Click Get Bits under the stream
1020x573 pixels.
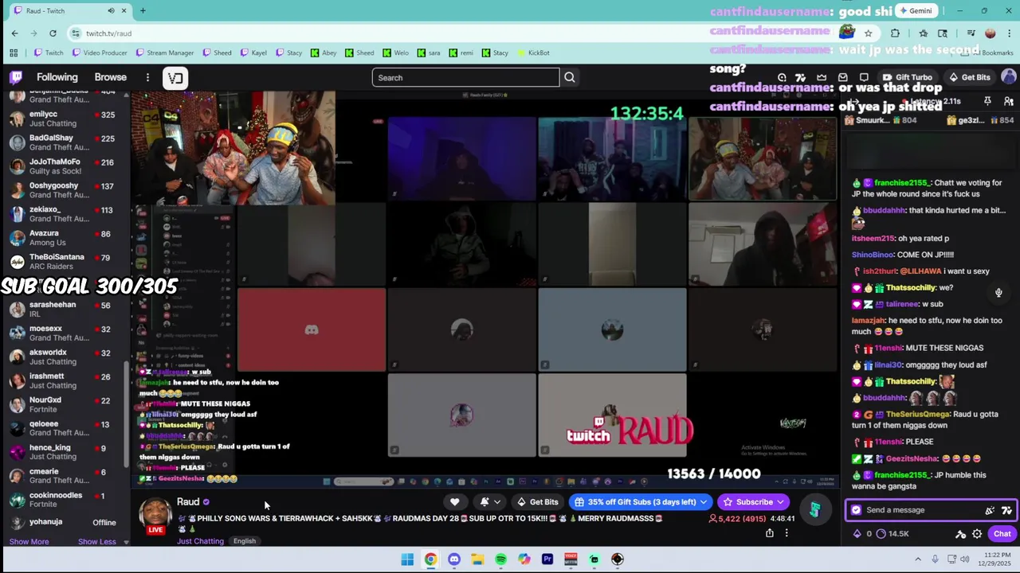[537, 501]
